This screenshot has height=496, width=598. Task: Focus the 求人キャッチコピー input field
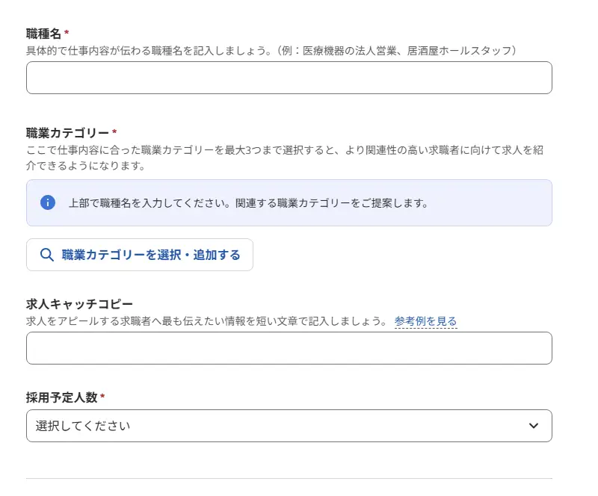[289, 348]
